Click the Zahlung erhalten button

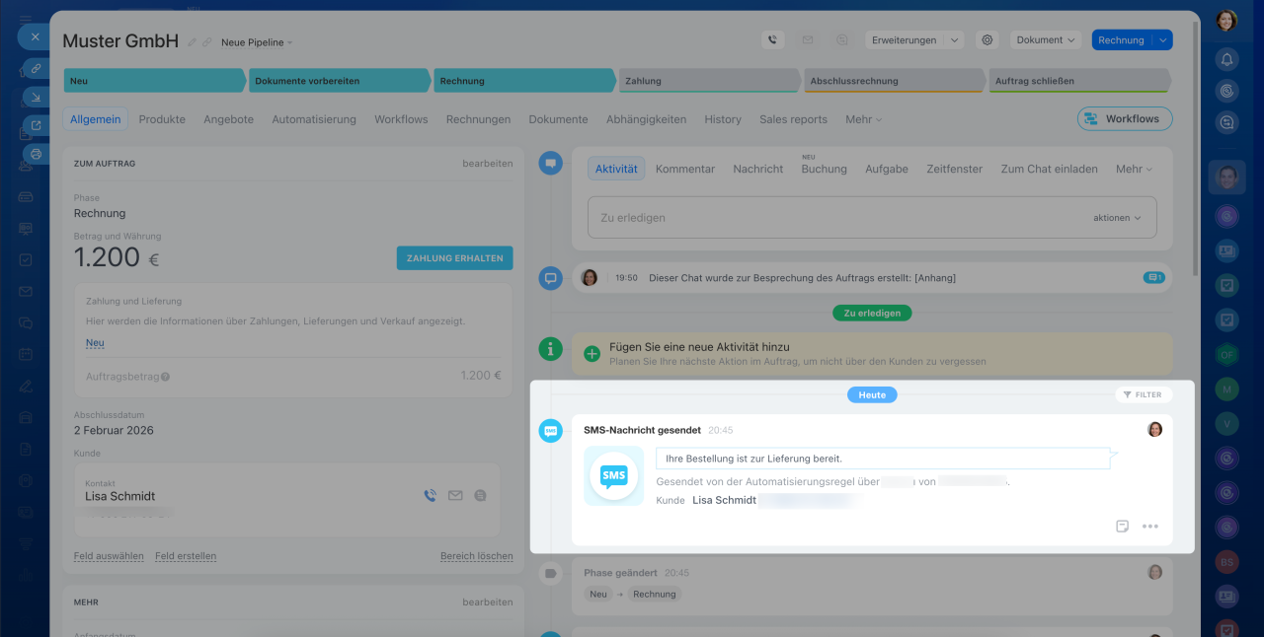(x=454, y=258)
